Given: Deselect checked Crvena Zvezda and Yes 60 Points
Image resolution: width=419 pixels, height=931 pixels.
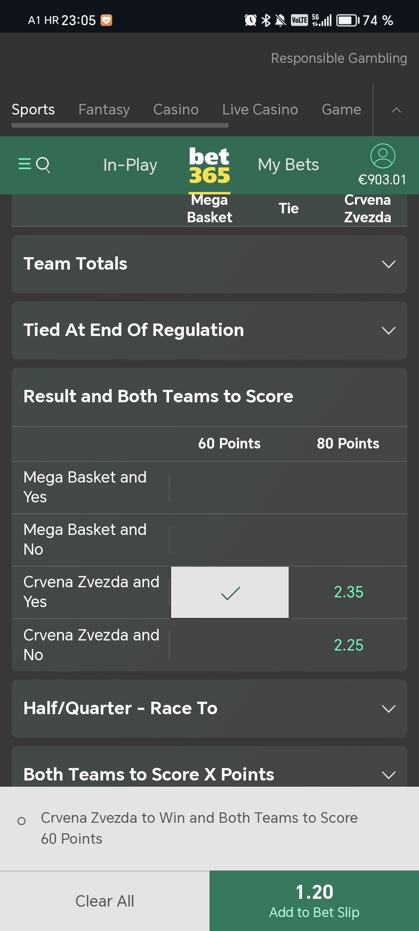Looking at the screenshot, I should point(230,592).
